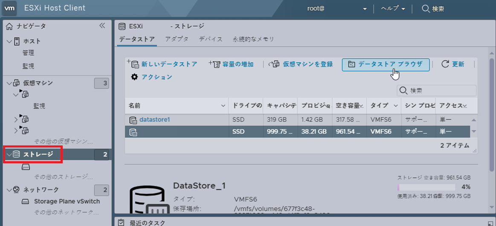Open the Actions (アクション) gear menu

pos(151,77)
